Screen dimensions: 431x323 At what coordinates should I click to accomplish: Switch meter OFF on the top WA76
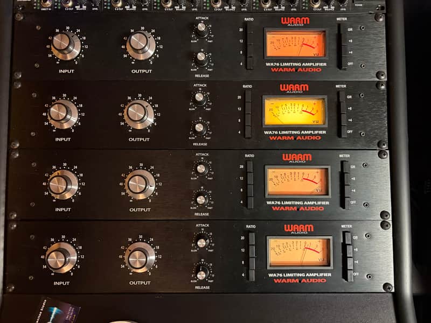tap(343, 64)
